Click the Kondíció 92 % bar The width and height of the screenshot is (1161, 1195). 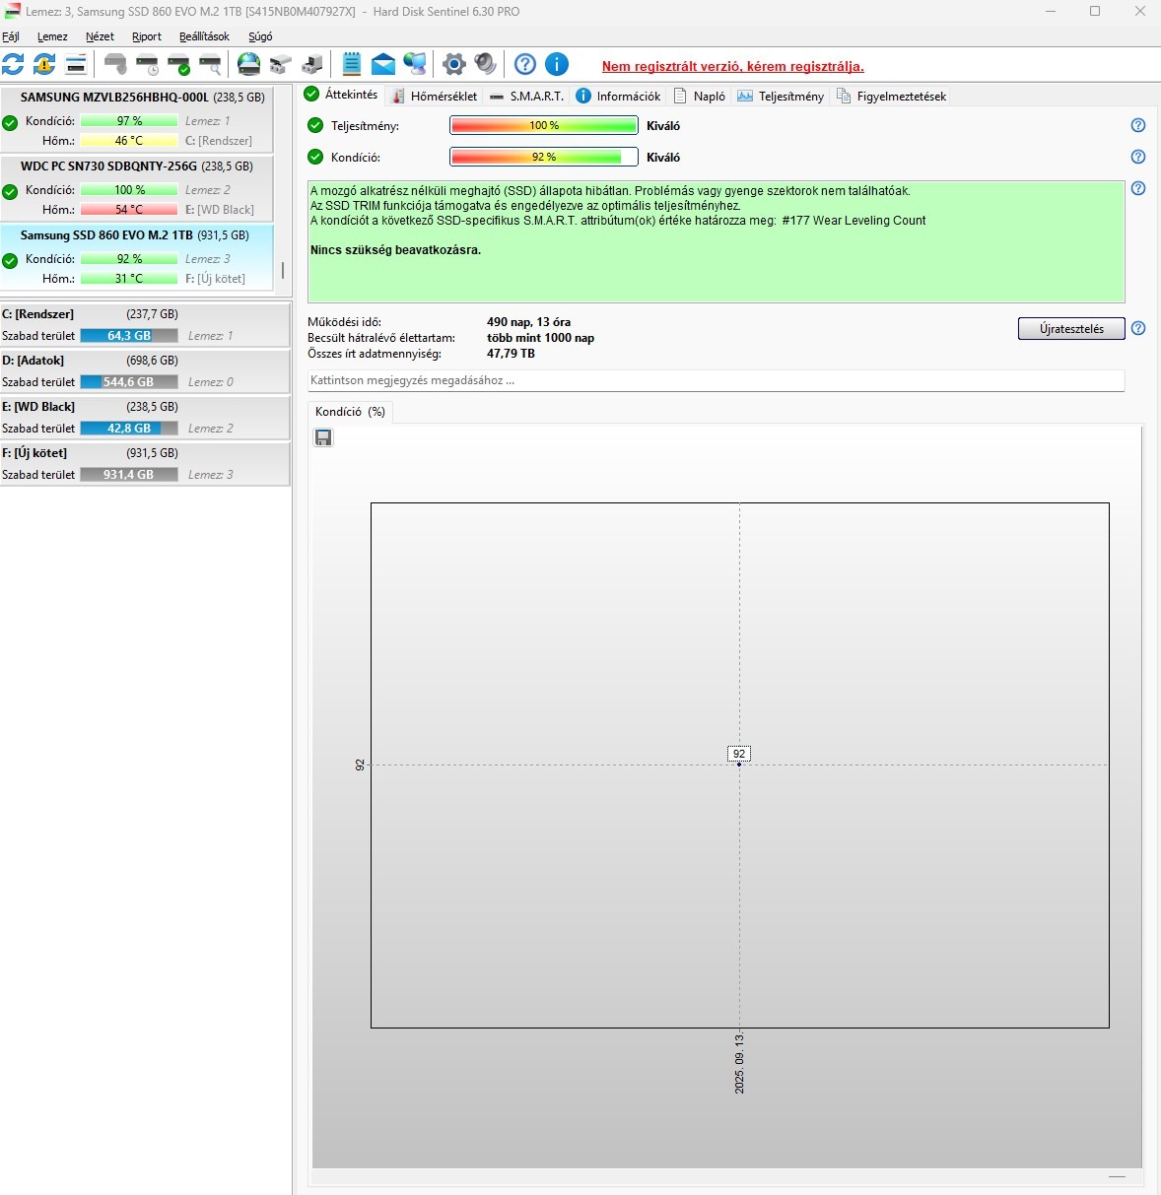click(544, 157)
